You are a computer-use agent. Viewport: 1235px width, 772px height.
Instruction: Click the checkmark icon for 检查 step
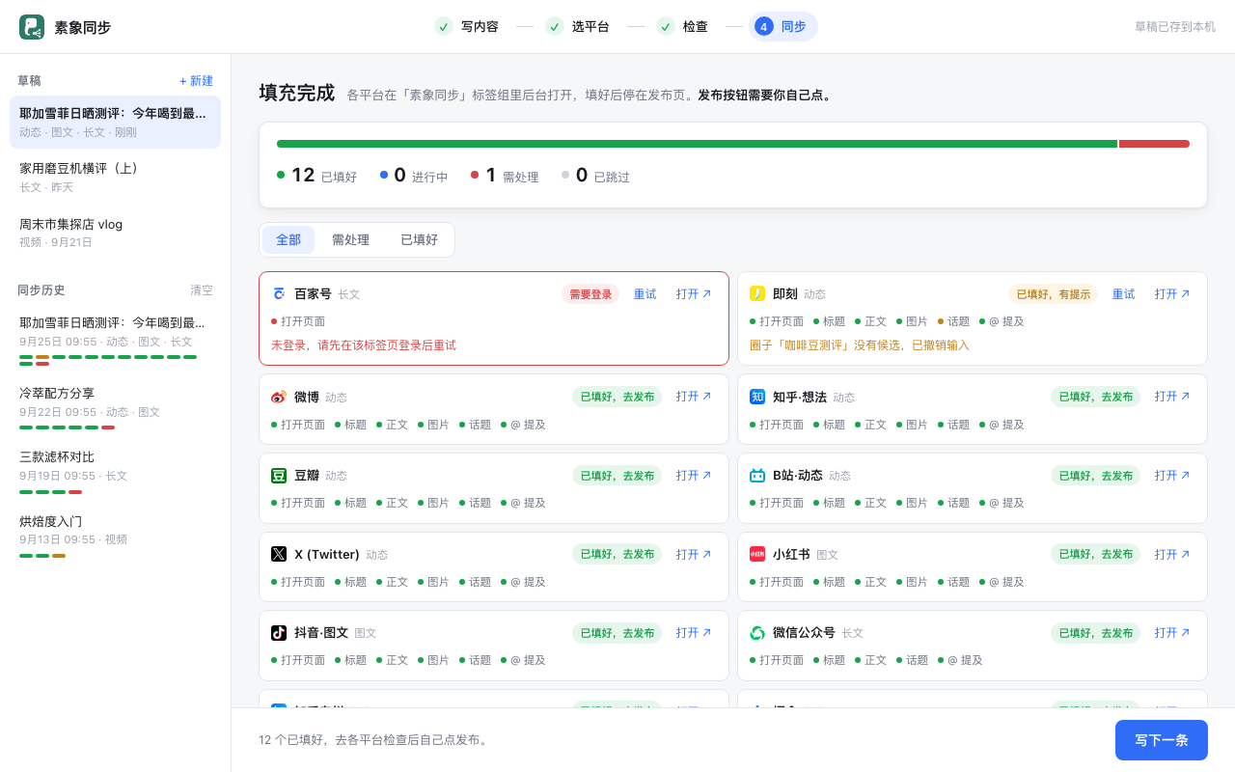(666, 26)
